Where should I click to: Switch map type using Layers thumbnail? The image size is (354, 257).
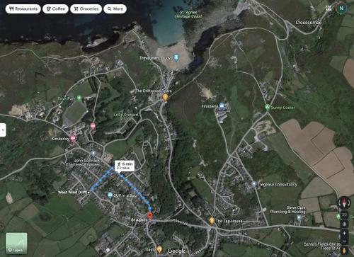pyautogui.click(x=16, y=244)
